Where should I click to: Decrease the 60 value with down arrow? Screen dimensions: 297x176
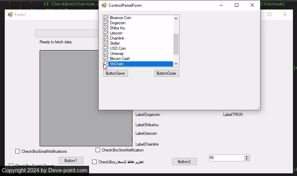(x=246, y=159)
